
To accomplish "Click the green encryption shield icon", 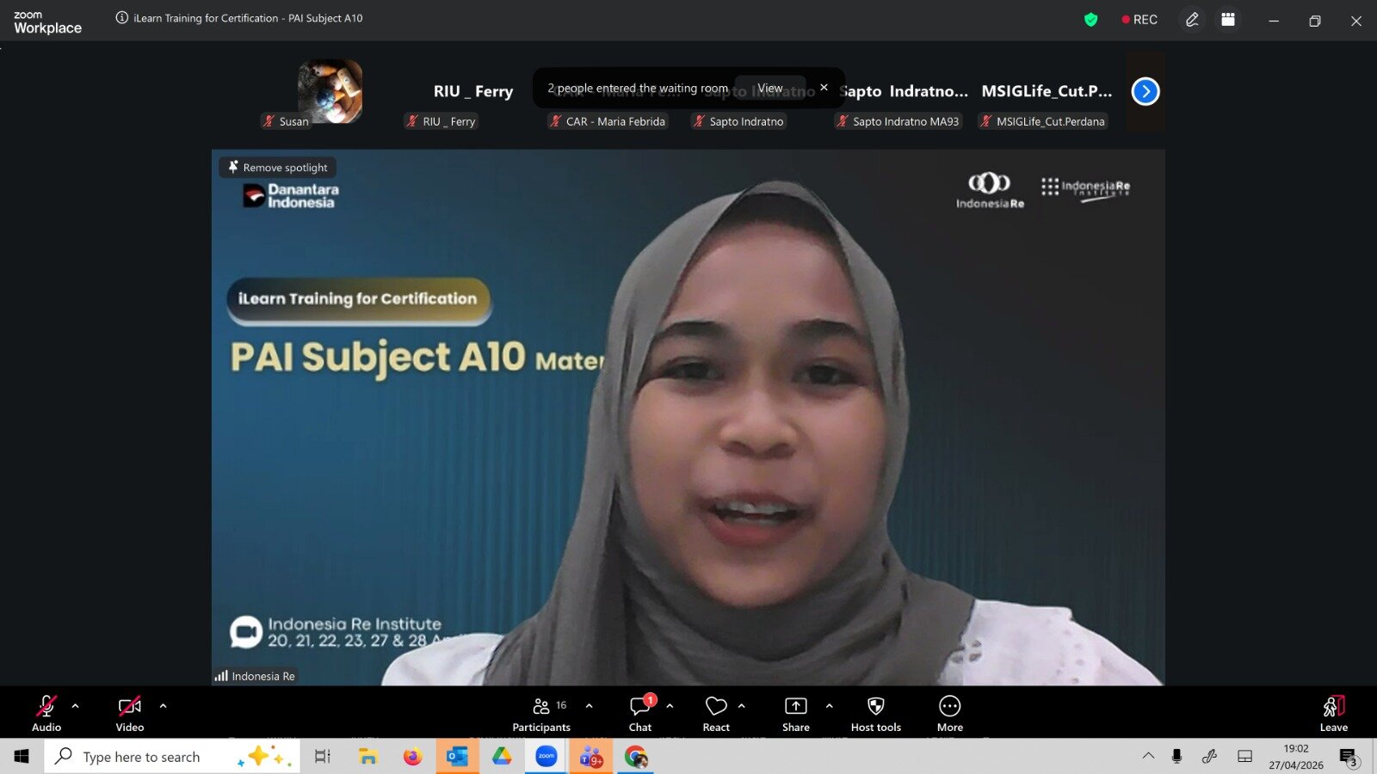I will pos(1090,20).
